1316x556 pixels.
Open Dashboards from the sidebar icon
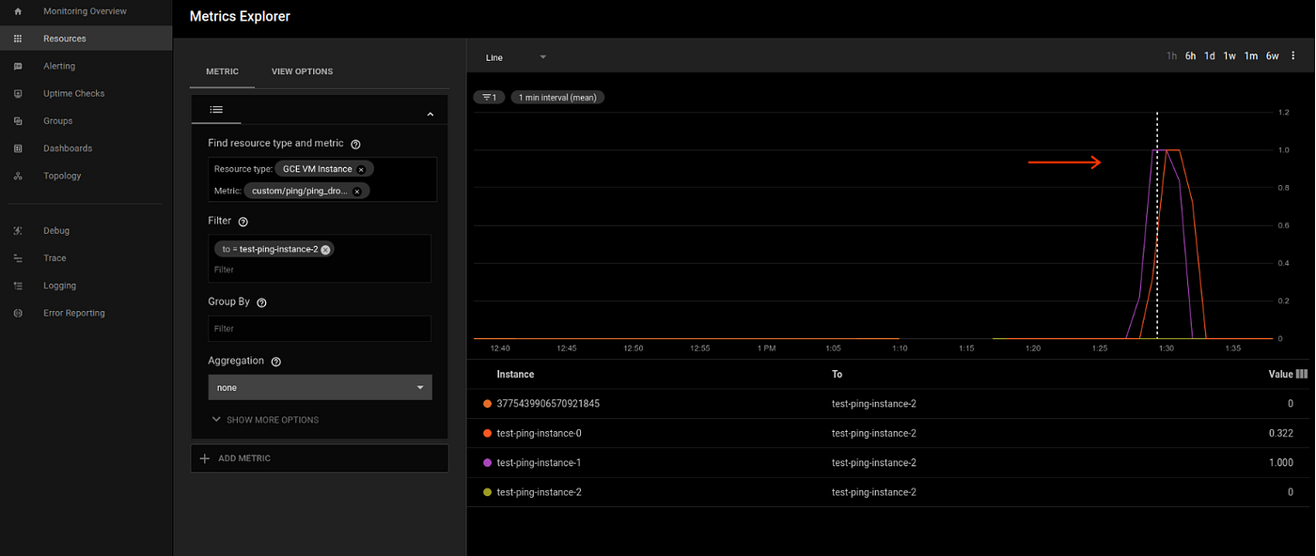17,147
